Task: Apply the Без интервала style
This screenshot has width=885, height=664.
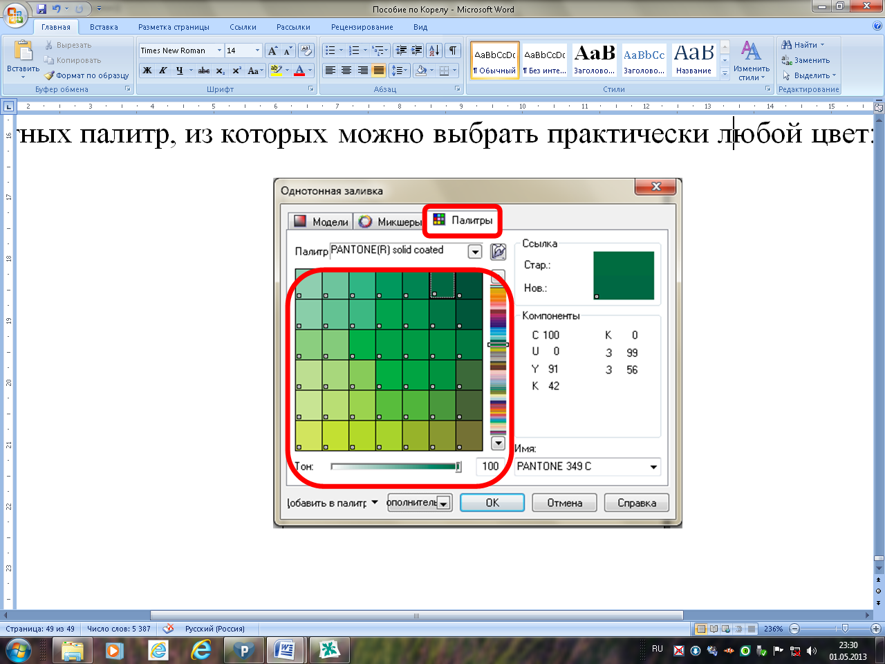Action: point(545,60)
